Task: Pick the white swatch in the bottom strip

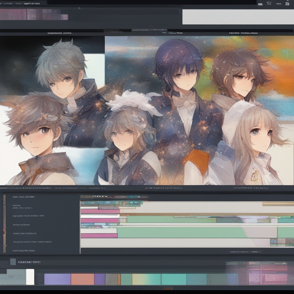Action: tap(30, 277)
